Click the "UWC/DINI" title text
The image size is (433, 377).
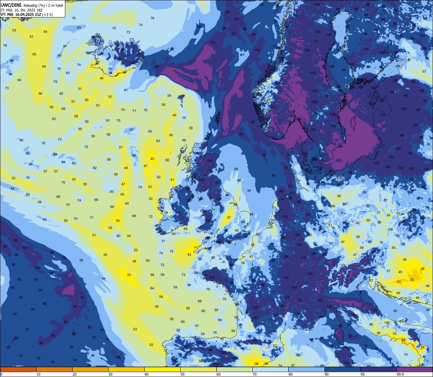click(11, 5)
